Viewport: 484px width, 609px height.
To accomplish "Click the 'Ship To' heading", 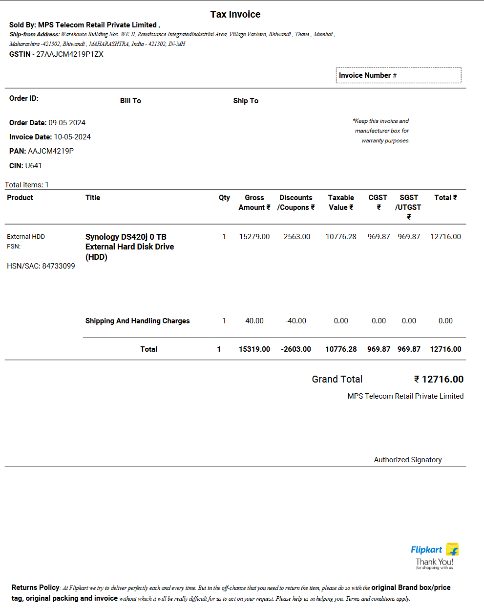I will click(246, 101).
